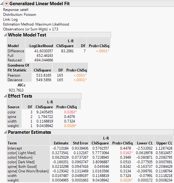This screenshot has width=174, height=183.
Task: Select the spine[ One Worn/Broken] term
Action: 28,171
